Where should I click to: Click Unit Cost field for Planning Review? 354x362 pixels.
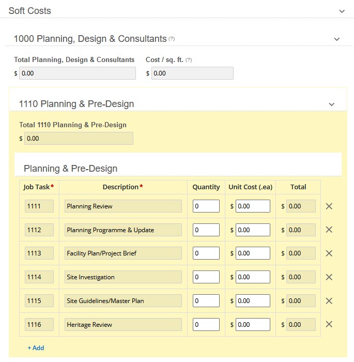click(253, 206)
